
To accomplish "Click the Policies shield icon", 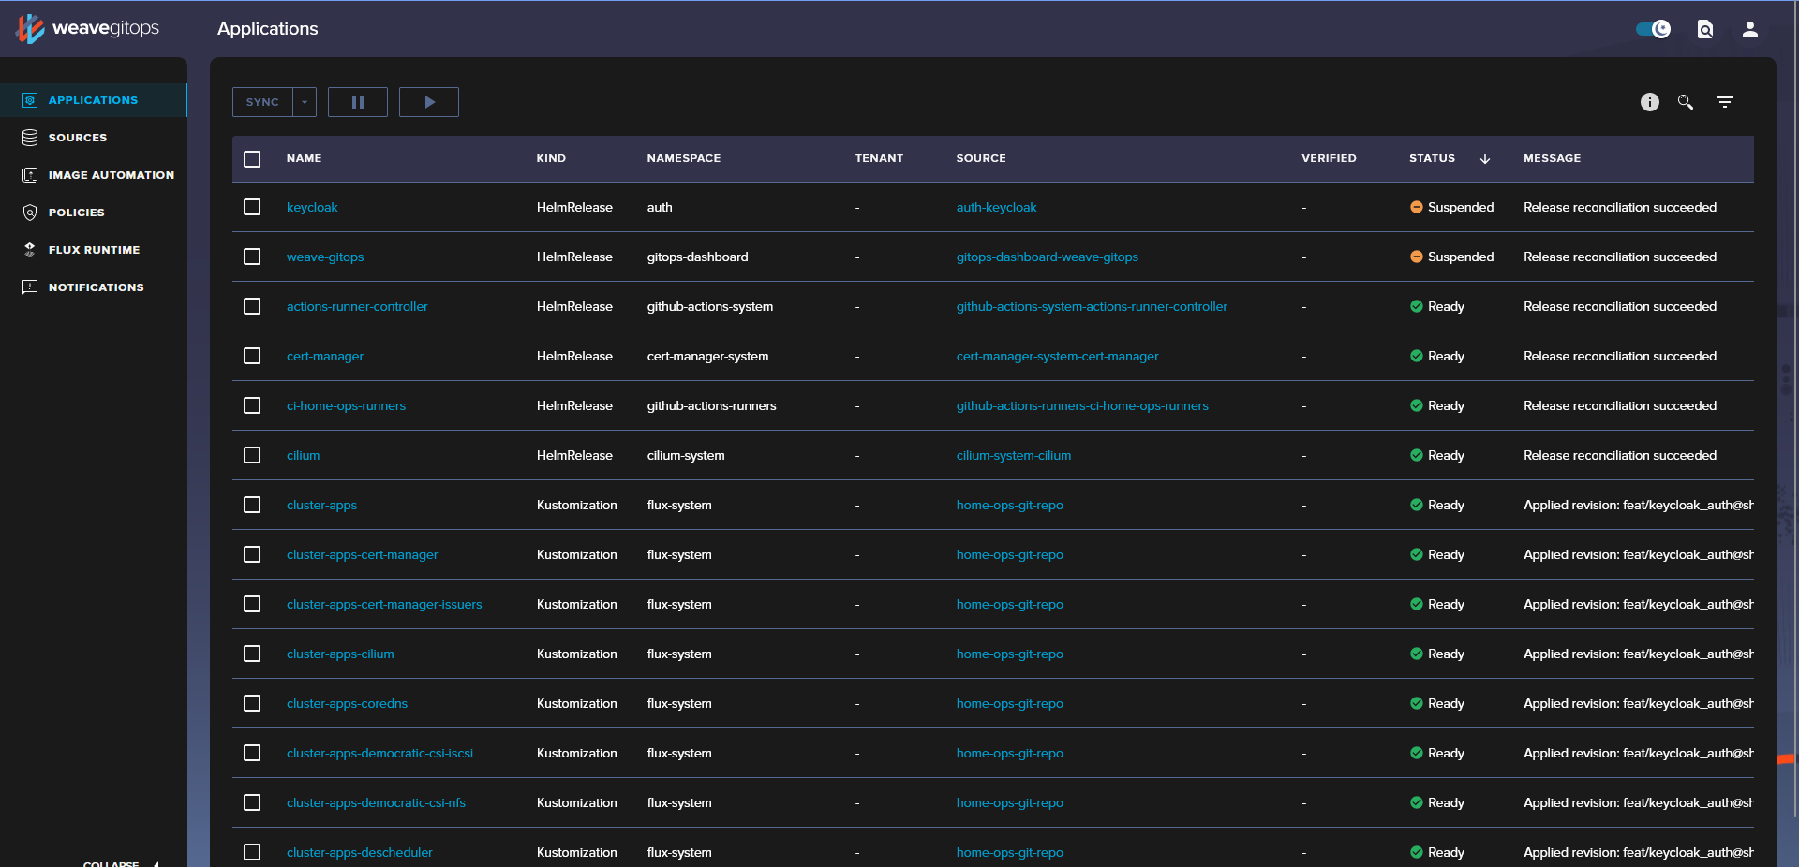I will (x=30, y=213).
